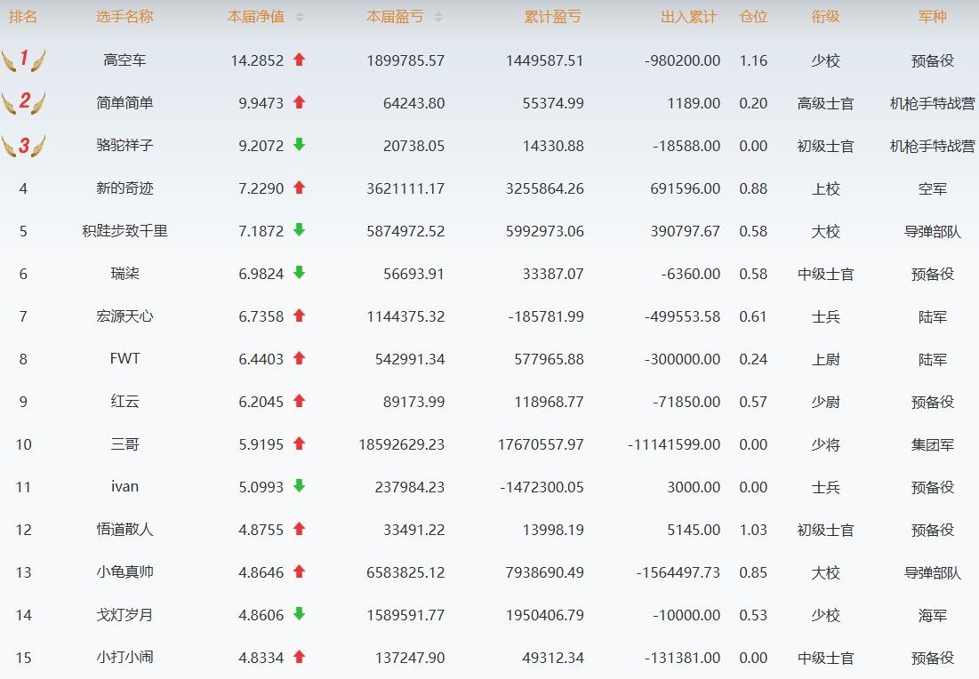Click the green down arrow beside 4.8606
This screenshot has width=979, height=679.
tap(299, 614)
